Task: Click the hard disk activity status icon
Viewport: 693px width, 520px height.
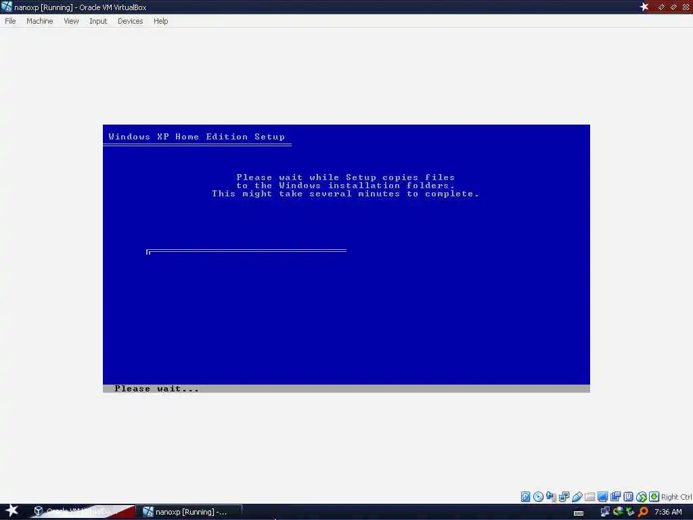Action: (525, 496)
